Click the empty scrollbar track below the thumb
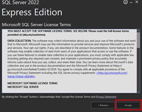This screenshot has width=142, height=112. click(x=138, y=69)
